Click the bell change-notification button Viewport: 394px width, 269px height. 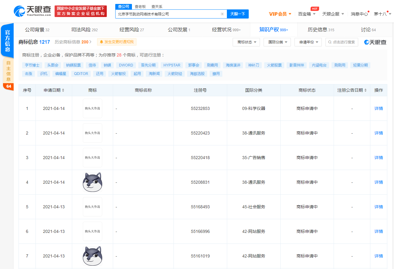(x=117, y=42)
